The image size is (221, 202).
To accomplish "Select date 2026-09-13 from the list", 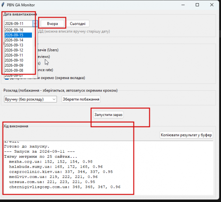I will pos(18,45).
